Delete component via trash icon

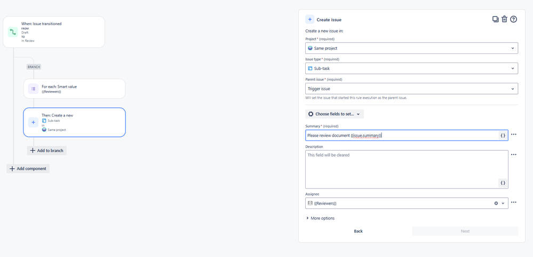(x=504, y=19)
